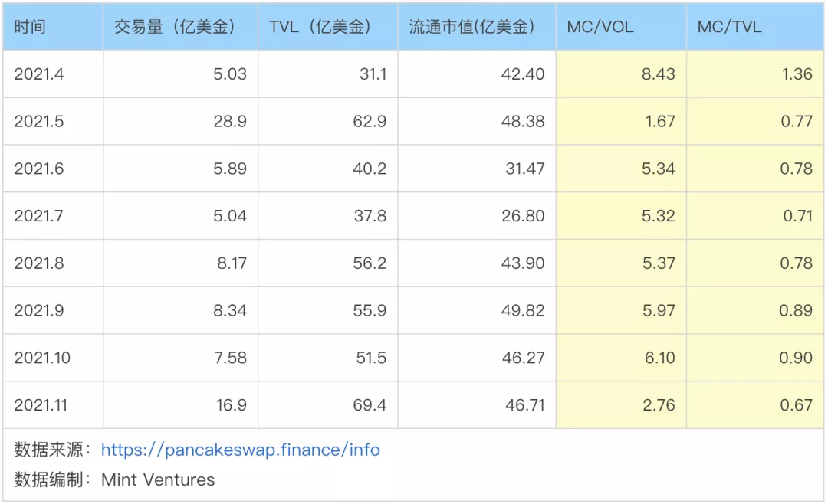Click the 62.9 TVL value cell
This screenshot has height=504, width=828.
point(328,121)
